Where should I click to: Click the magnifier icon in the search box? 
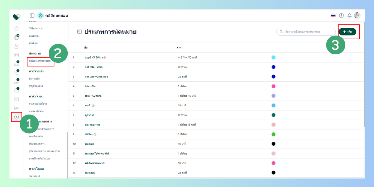point(281,32)
